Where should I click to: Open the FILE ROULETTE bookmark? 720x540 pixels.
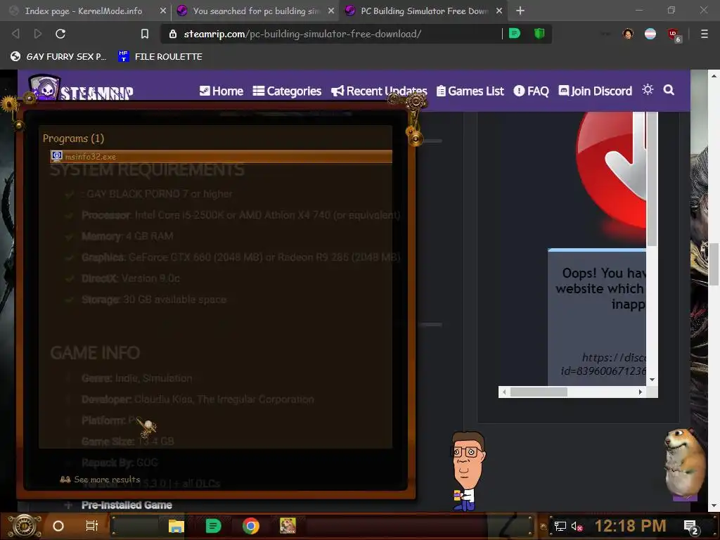pyautogui.click(x=160, y=56)
